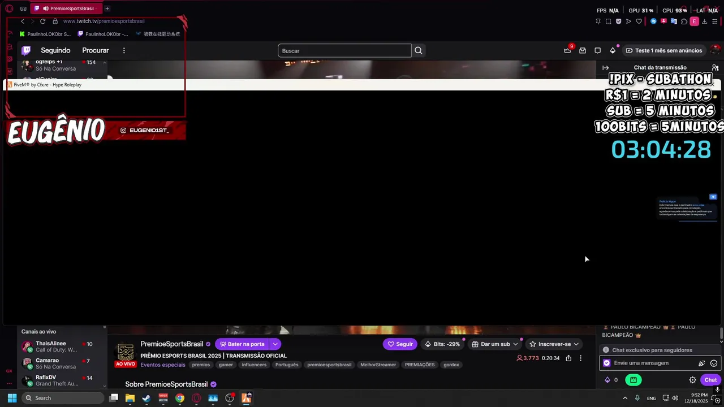Open PaulinhoLOKObr Kick bookmark

pos(45,34)
